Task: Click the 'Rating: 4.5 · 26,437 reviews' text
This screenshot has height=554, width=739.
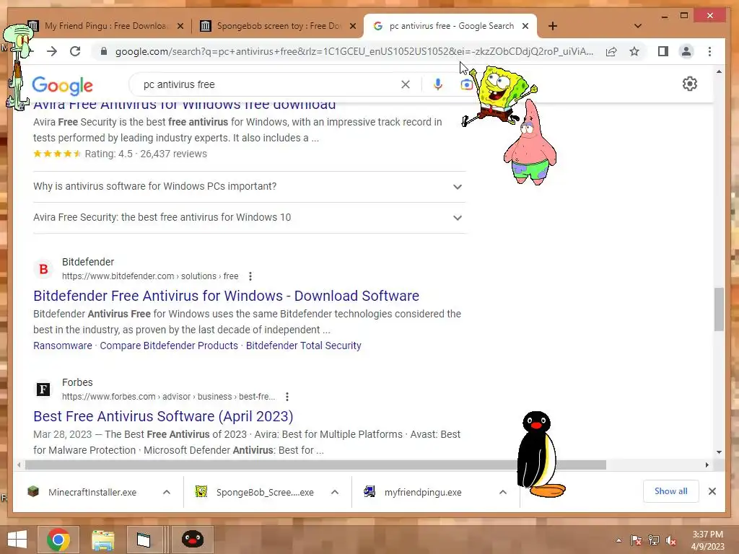Action: coord(146,154)
